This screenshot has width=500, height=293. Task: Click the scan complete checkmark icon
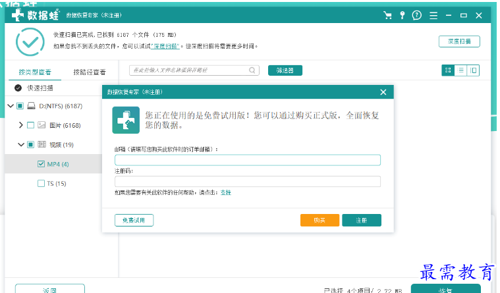pyautogui.click(x=30, y=41)
